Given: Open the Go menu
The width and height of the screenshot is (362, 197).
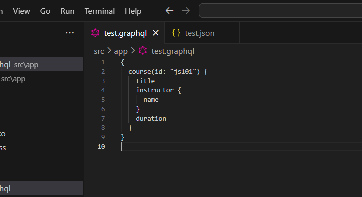Looking at the screenshot, I should [x=45, y=11].
